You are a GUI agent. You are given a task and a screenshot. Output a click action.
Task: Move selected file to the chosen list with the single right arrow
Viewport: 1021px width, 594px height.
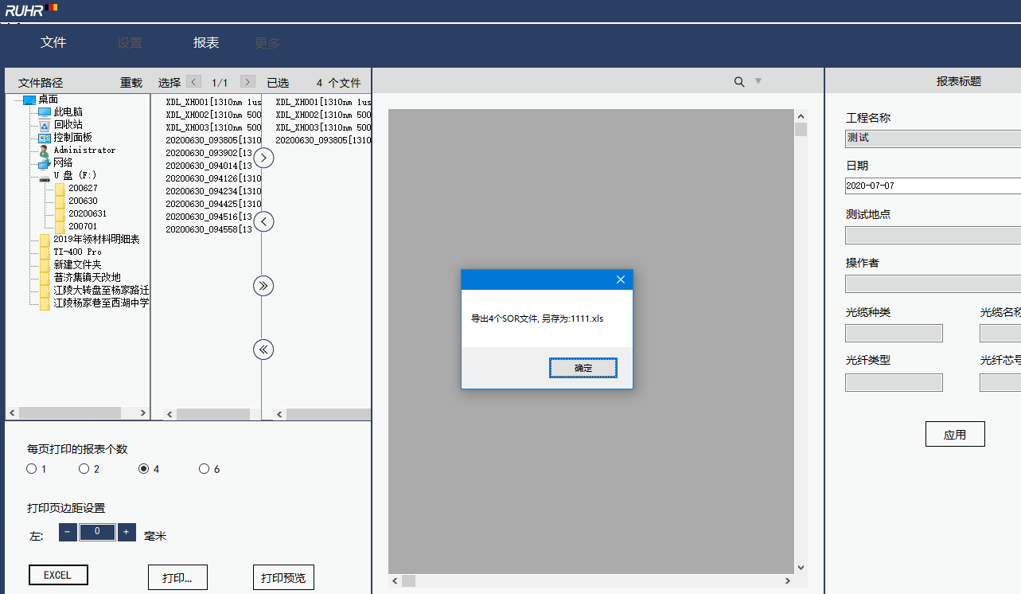point(263,158)
